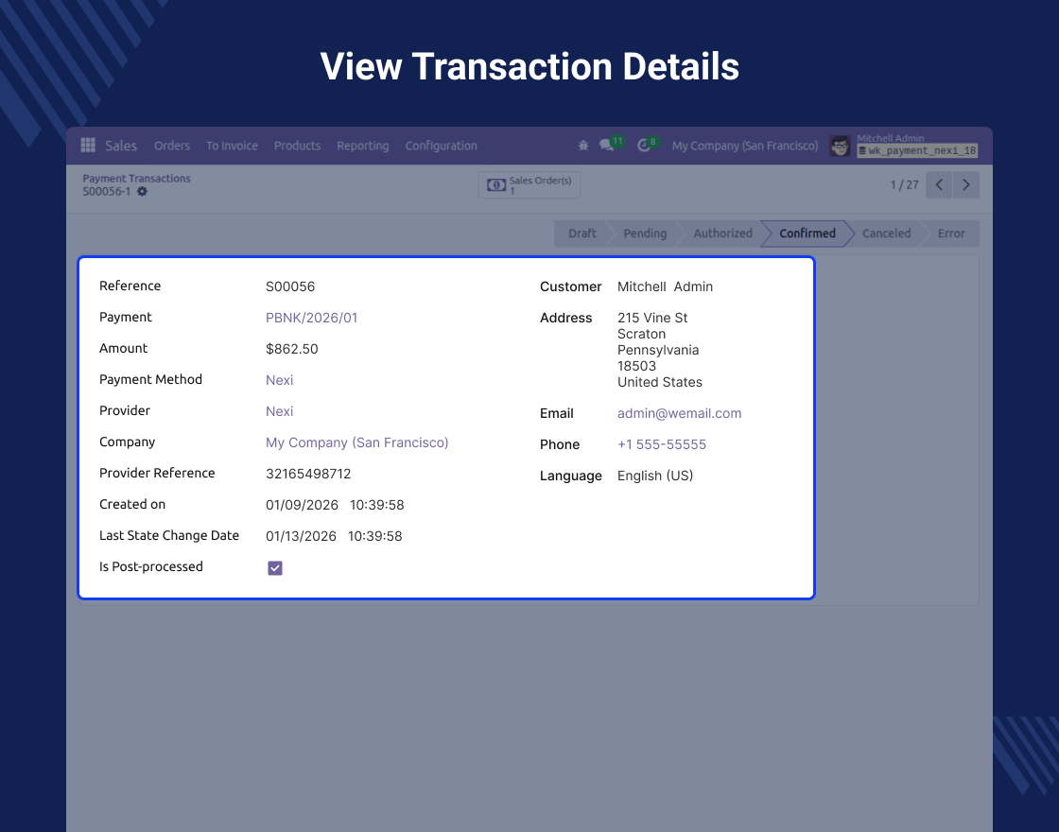Click the postal code 18503
Screen dimensions: 1059x832
[637, 366]
